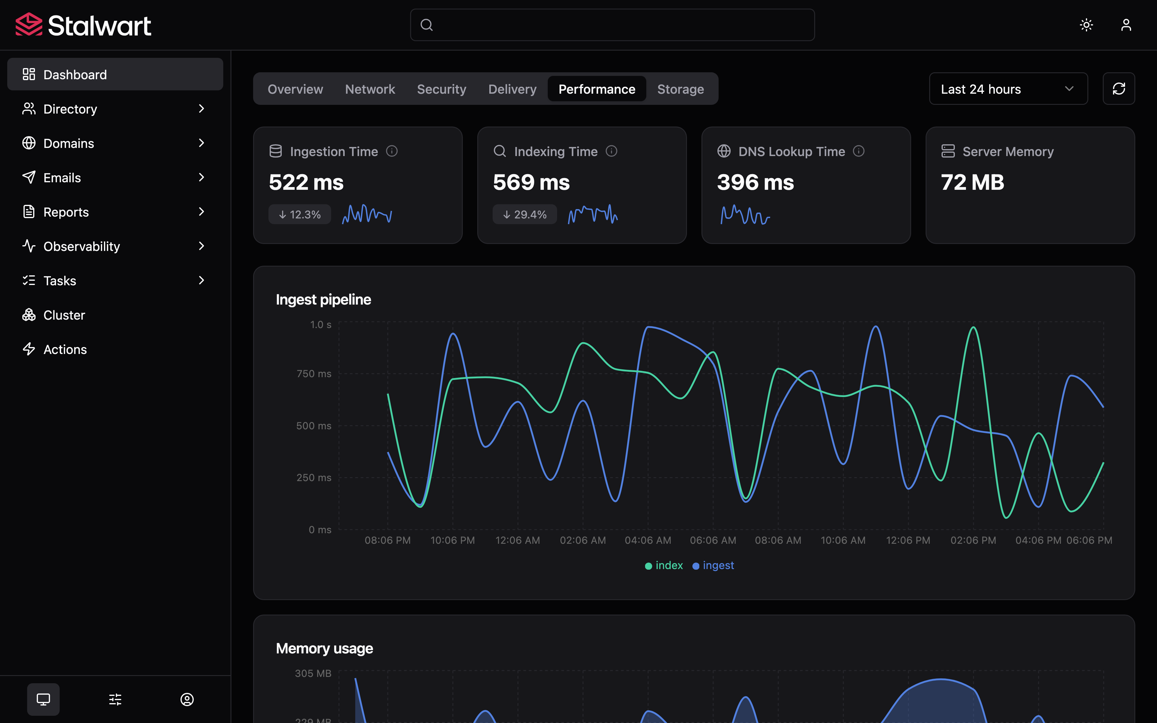
Task: Click the Ingestion Time database icon
Action: 275,151
